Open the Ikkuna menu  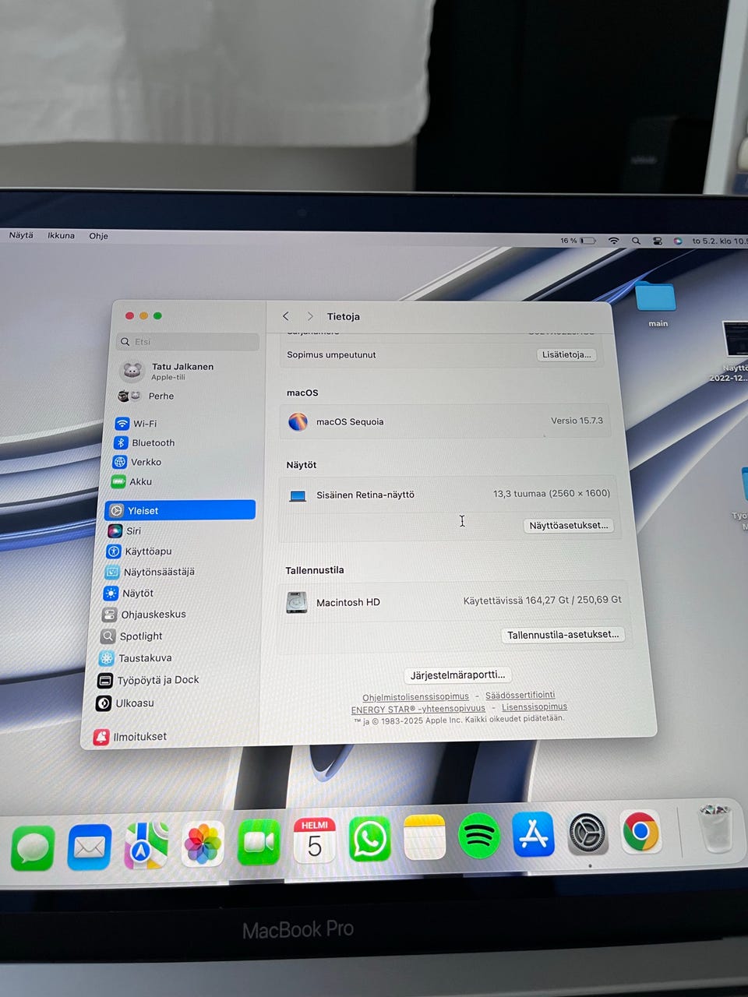(61, 235)
